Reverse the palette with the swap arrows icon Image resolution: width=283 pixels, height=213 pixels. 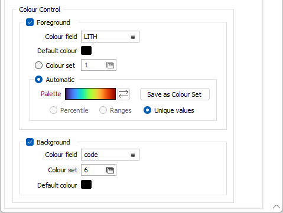(123, 94)
